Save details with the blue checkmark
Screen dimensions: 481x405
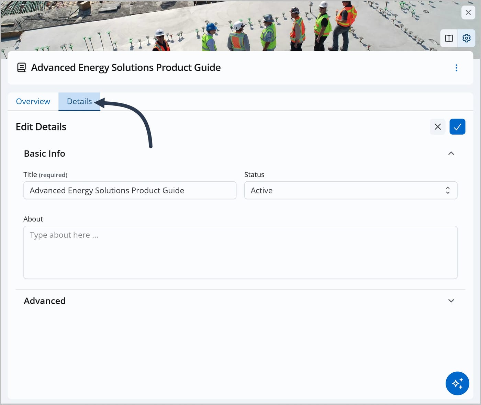click(457, 127)
